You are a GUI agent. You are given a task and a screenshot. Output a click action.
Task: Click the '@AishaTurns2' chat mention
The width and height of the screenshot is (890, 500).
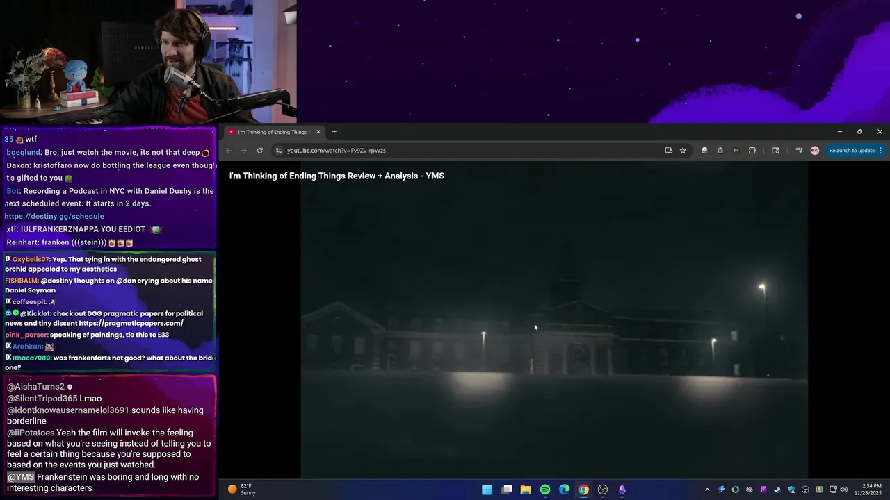[35, 387]
